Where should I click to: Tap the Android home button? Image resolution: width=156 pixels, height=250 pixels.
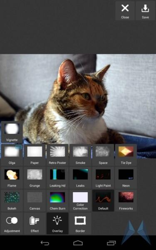[78, 243]
